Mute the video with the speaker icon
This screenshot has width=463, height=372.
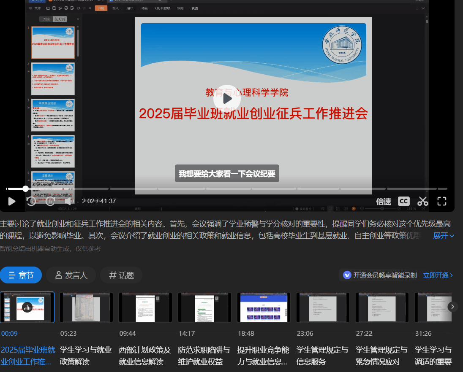[x=68, y=201]
